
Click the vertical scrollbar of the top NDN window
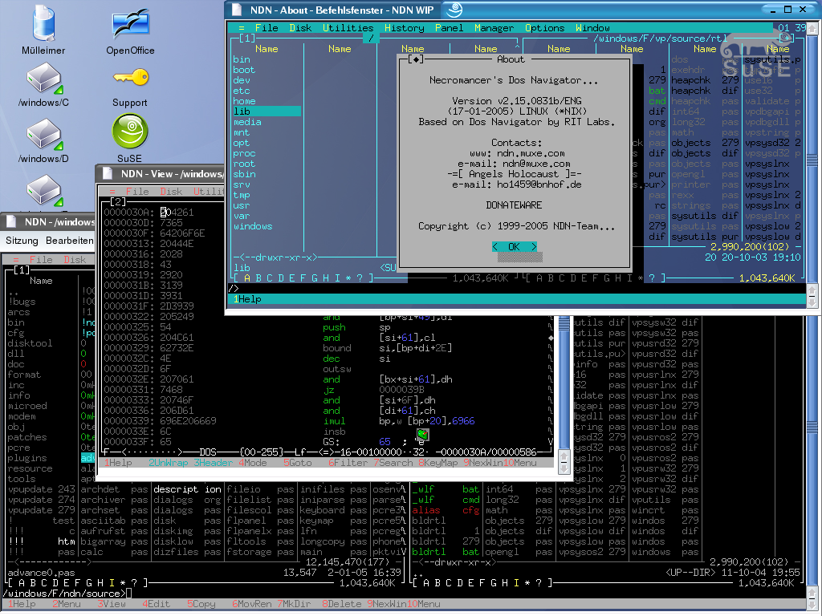tap(812, 165)
